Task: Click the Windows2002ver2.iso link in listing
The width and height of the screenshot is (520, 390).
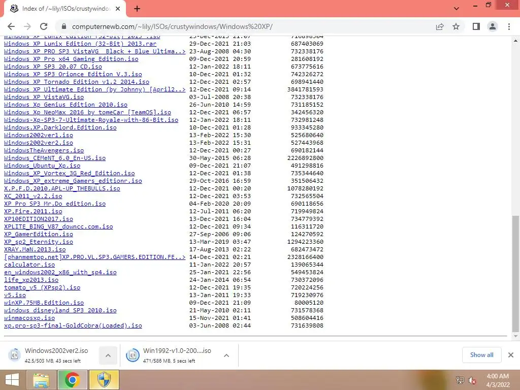Action: pyautogui.click(x=39, y=143)
